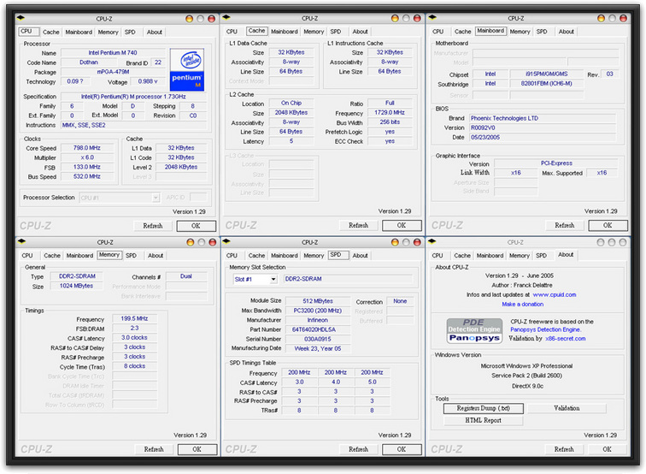Close the SPD window with red button
646x474 pixels.
point(417,242)
